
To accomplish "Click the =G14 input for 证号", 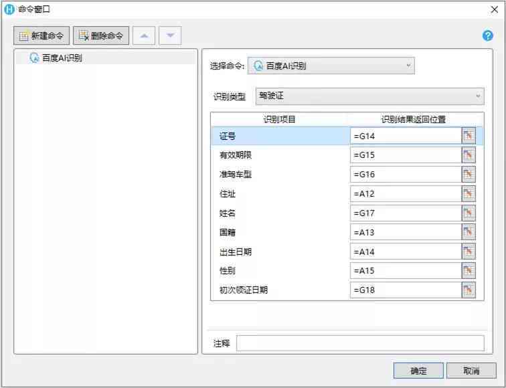I will tap(406, 136).
